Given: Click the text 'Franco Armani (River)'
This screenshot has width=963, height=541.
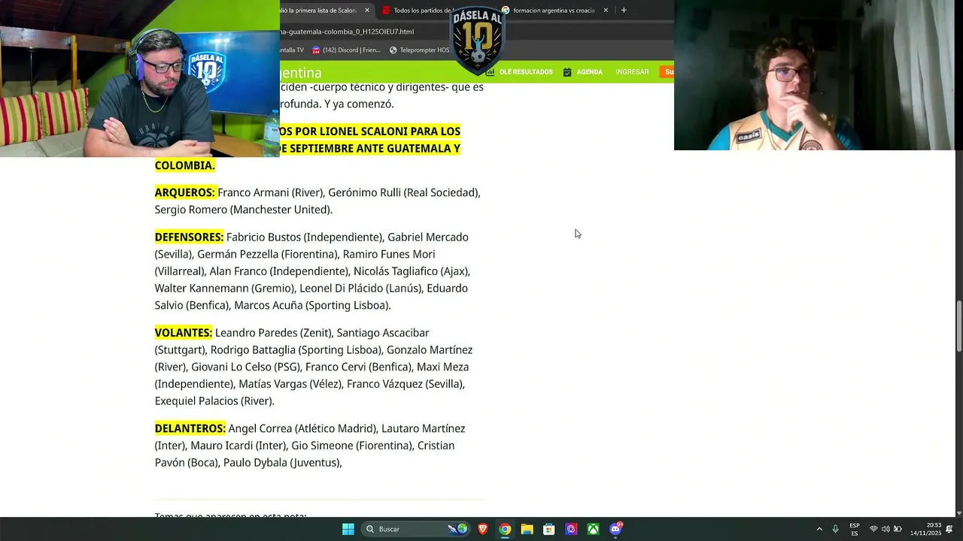Looking at the screenshot, I should click(270, 192).
